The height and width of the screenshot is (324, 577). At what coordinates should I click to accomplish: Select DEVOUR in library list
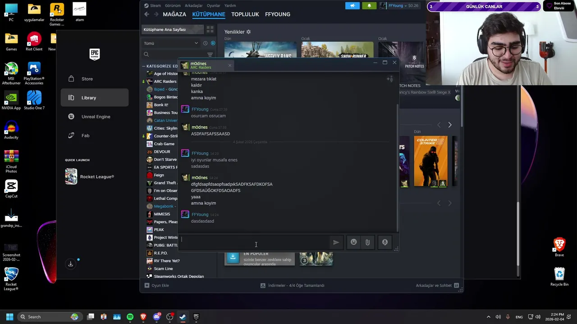(x=162, y=152)
